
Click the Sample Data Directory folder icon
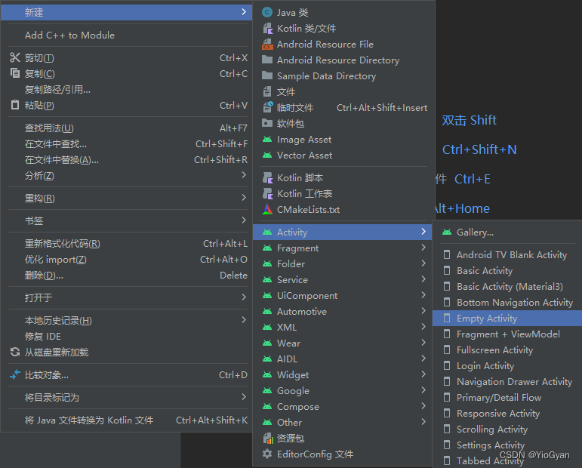coord(267,75)
